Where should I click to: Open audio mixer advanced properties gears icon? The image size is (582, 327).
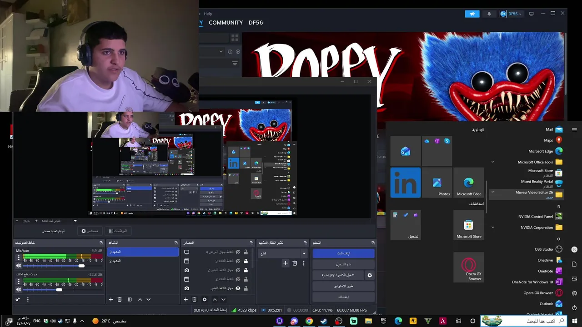(18, 299)
